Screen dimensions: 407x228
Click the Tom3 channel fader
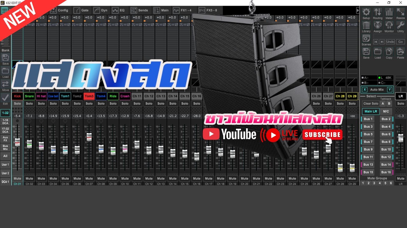click(x=89, y=137)
